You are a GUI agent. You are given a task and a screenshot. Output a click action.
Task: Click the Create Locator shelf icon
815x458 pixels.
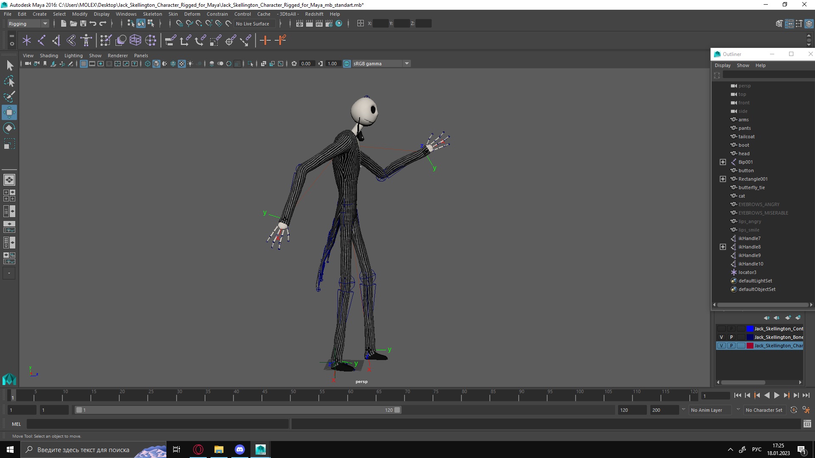click(27, 40)
